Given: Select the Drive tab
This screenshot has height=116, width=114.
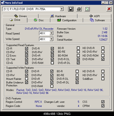Looking at the screenshot, I should 15,20.
